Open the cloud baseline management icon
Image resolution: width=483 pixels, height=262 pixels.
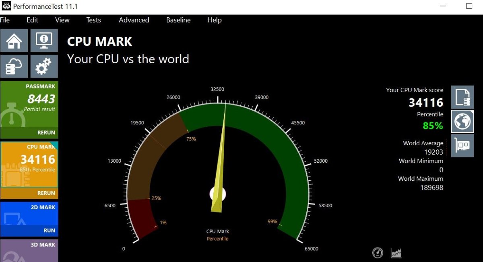pos(14,66)
